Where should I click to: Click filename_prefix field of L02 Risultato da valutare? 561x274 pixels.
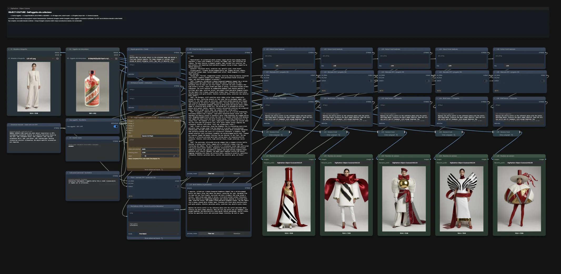(352, 163)
